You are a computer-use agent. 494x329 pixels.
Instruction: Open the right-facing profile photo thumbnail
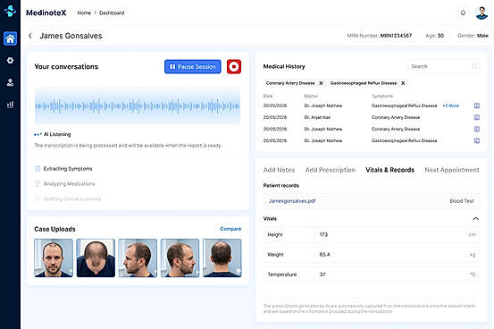tap(180, 258)
